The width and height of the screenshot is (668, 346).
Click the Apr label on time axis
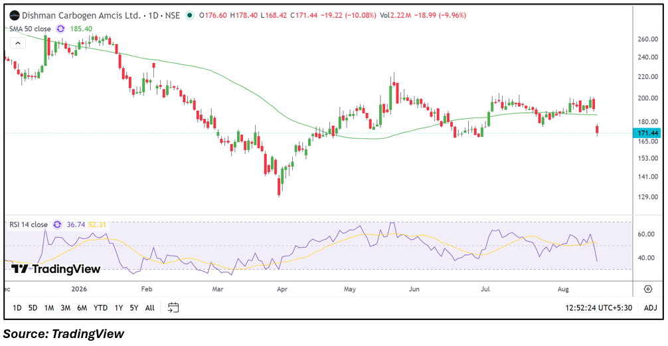(x=282, y=289)
